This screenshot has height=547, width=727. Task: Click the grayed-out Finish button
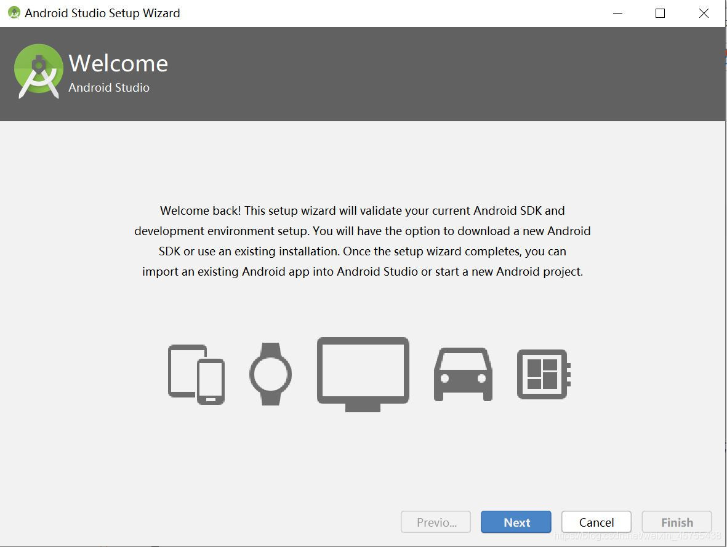click(677, 522)
